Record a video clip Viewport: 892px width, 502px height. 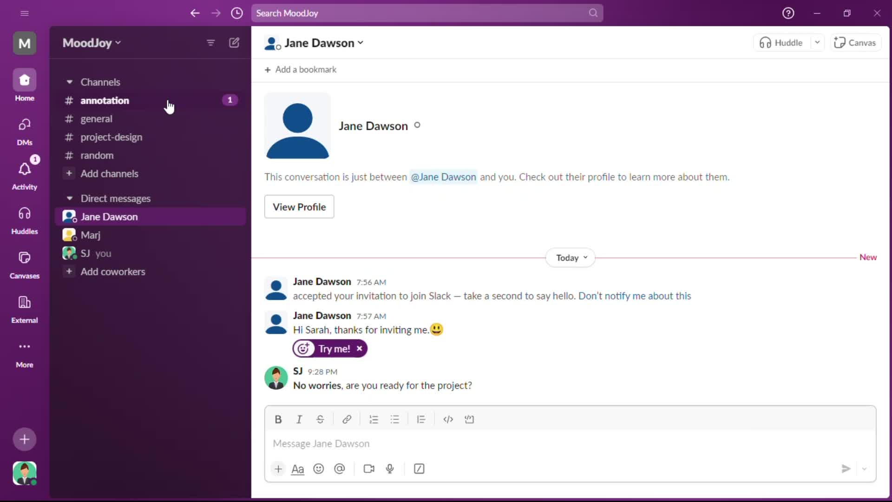pos(369,469)
